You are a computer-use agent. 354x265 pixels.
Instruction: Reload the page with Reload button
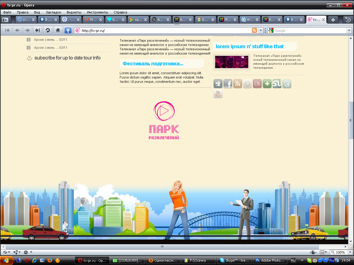click(48, 30)
